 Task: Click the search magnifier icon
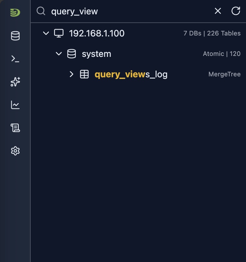(x=41, y=11)
